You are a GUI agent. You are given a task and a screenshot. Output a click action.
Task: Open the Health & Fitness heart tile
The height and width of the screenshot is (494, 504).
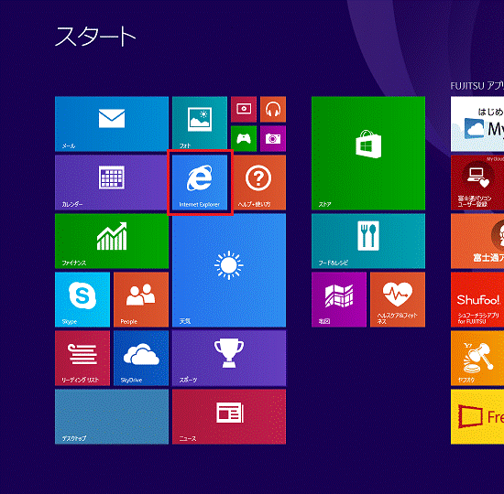(398, 299)
